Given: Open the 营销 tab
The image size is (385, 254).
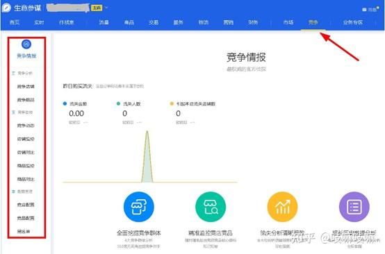Looking at the screenshot, I should [228, 22].
